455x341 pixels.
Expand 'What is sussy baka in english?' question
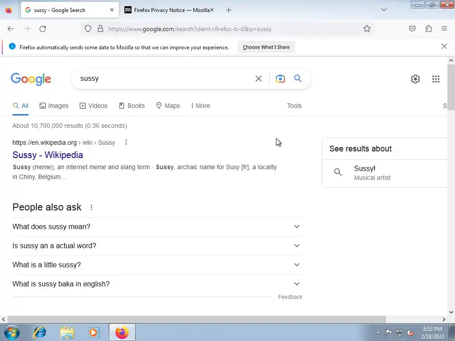[157, 284]
